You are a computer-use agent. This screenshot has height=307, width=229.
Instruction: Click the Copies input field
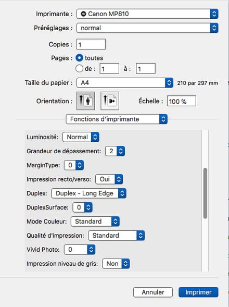click(91, 44)
